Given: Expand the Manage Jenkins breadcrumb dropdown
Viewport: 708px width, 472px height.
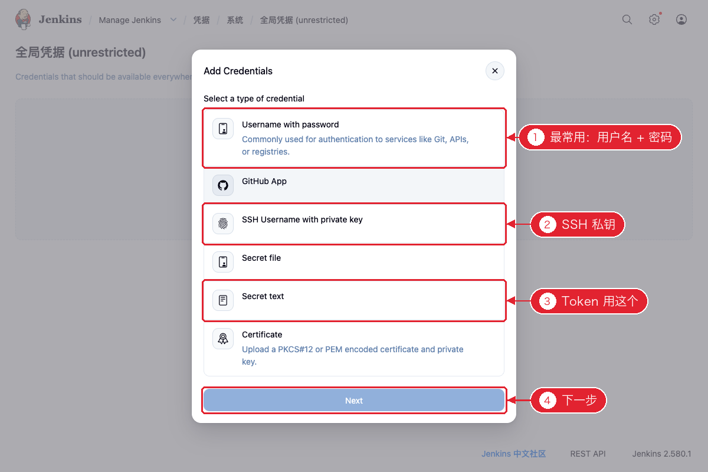Looking at the screenshot, I should click(x=173, y=20).
